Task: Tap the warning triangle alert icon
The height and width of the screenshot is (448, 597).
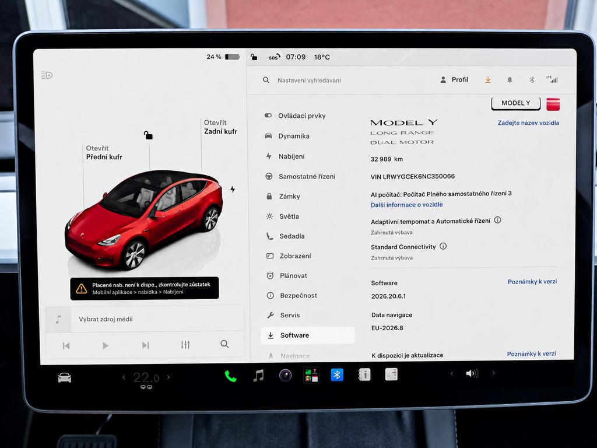Action: [x=82, y=288]
